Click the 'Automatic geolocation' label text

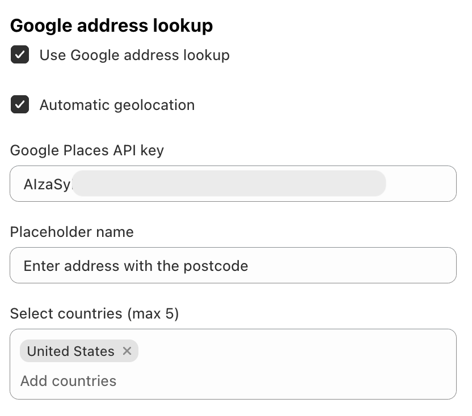coord(117,105)
